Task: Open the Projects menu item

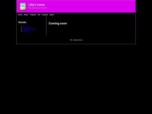Action: [x=33, y=15]
